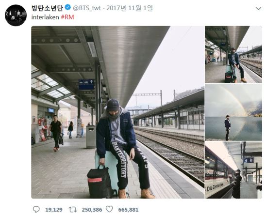Screen dimensions: 267x216
Task: Open the top-right platform thumbnail photo
Action: (x=234, y=54)
